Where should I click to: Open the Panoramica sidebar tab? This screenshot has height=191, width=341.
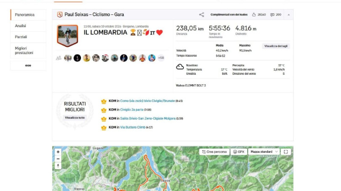[x=28, y=15]
